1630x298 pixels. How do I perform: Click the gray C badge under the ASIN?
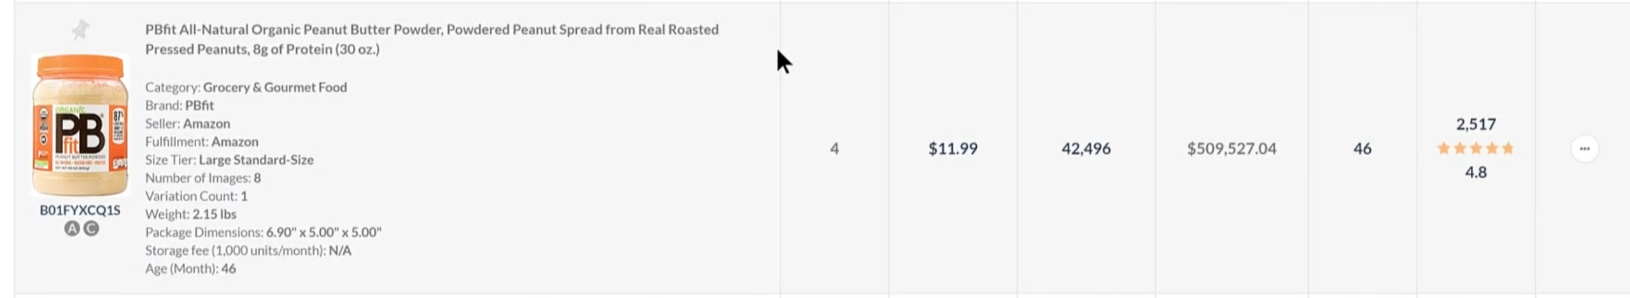[x=91, y=229]
